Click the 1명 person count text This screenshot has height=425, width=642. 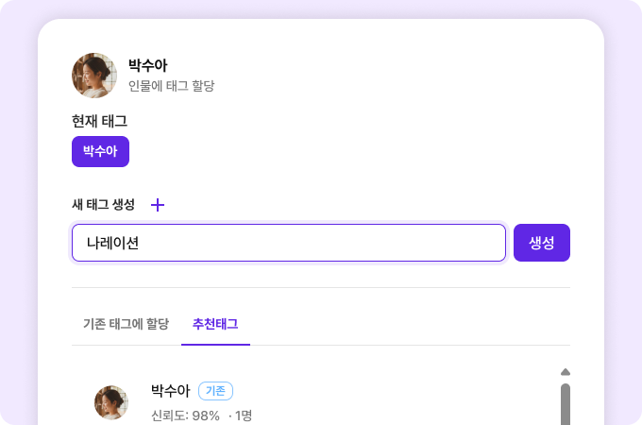[243, 416]
